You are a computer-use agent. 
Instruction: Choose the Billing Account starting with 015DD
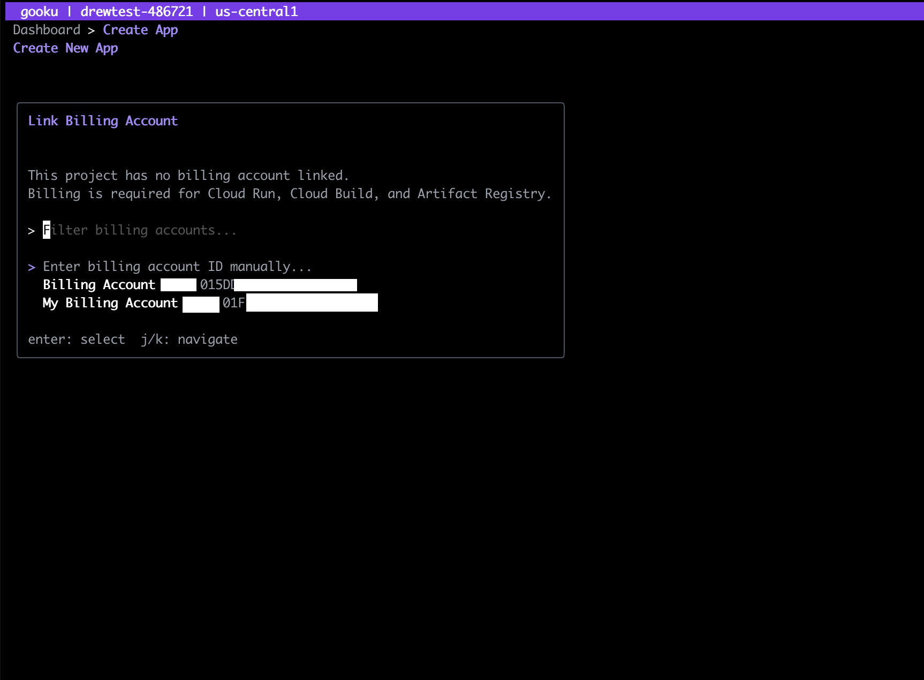(200, 285)
